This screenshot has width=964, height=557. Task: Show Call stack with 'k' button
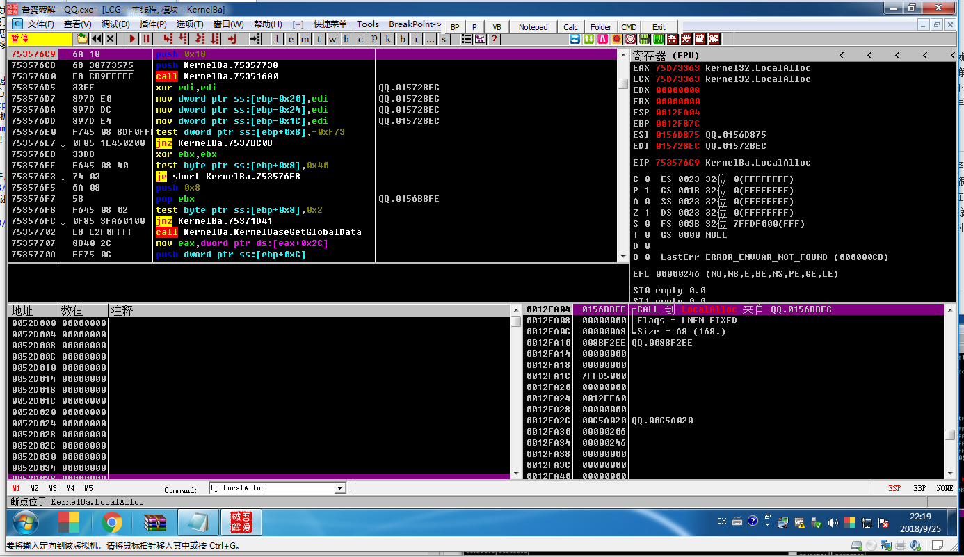[x=388, y=39]
